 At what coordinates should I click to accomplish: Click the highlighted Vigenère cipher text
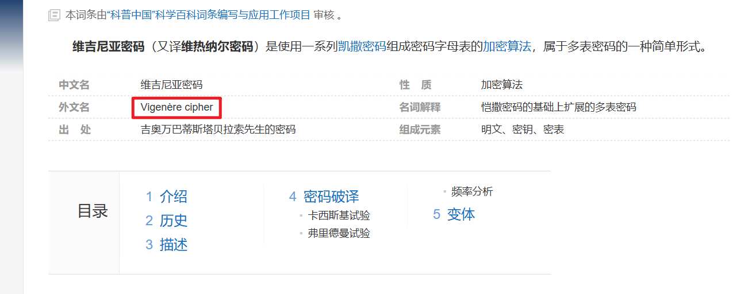pos(177,107)
